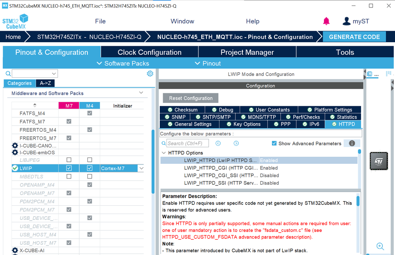This screenshot has width=395, height=255.
Task: Open the IPv6 tab
Action: pyautogui.click(x=311, y=124)
